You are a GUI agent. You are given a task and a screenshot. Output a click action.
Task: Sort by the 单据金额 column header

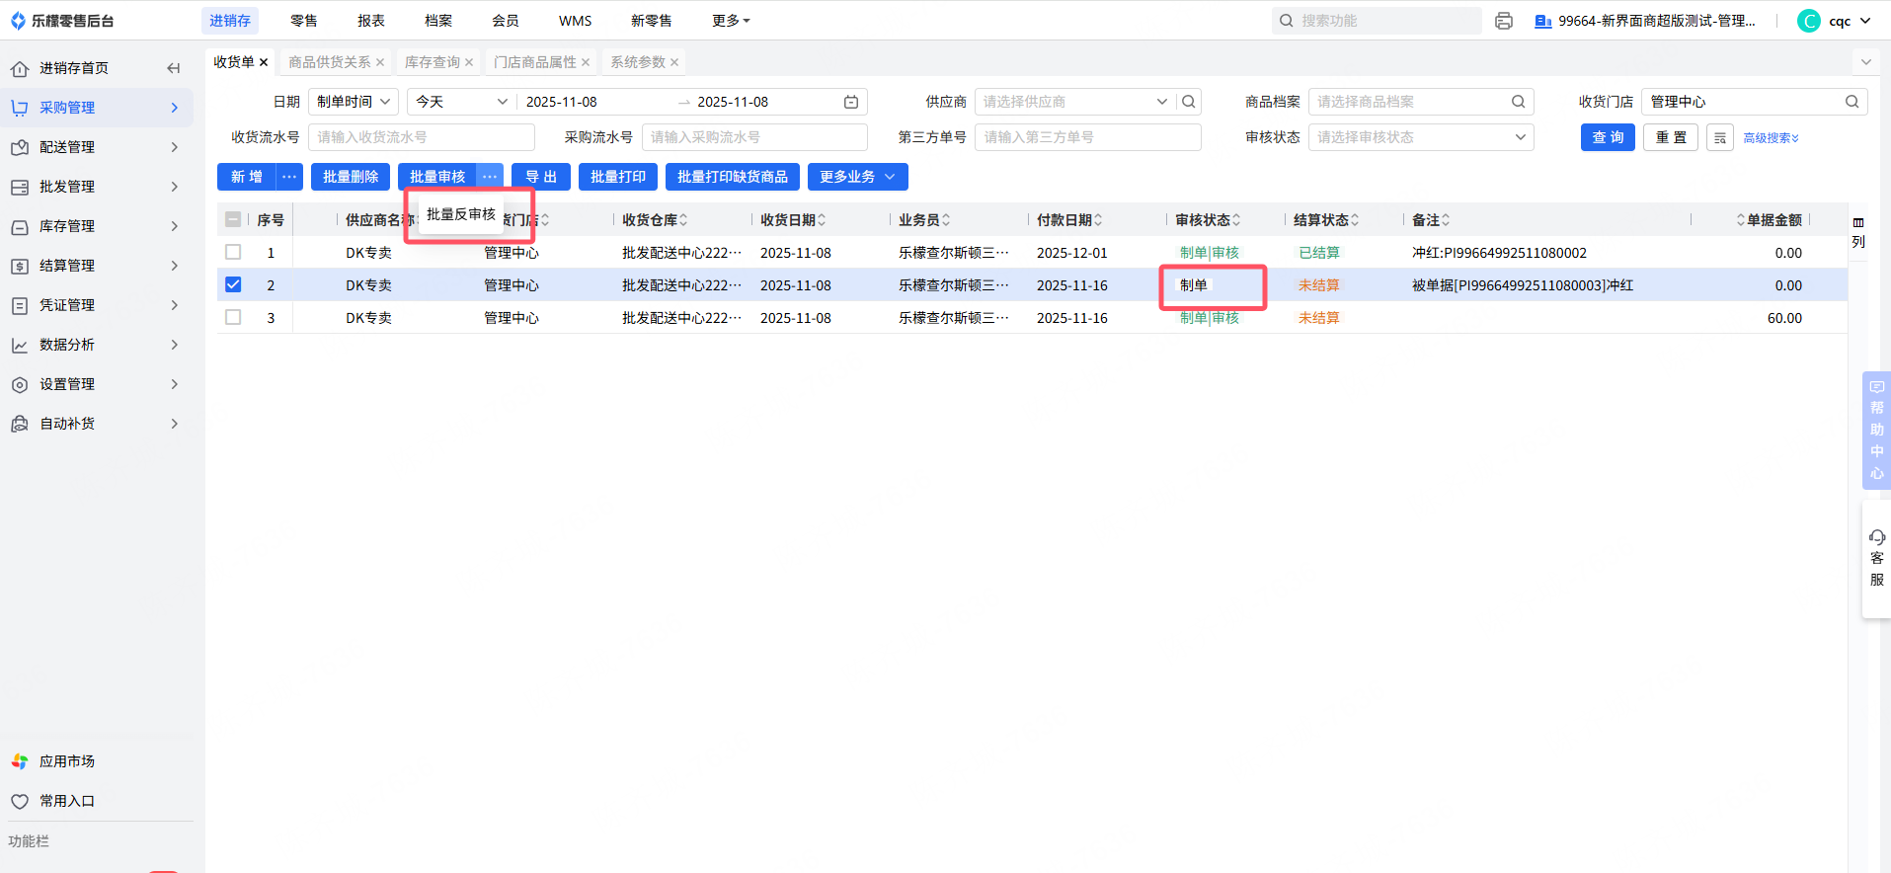[1769, 220]
